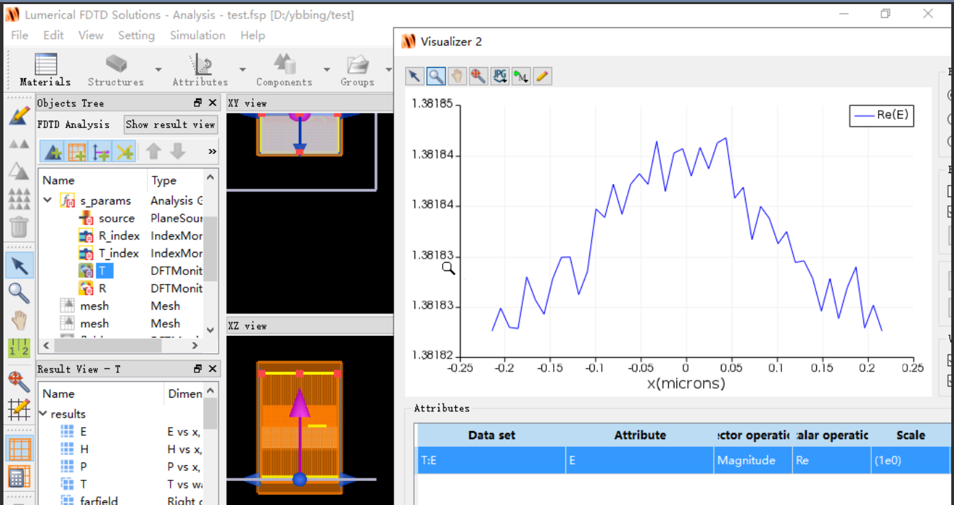Select P result in Result View

coord(84,467)
